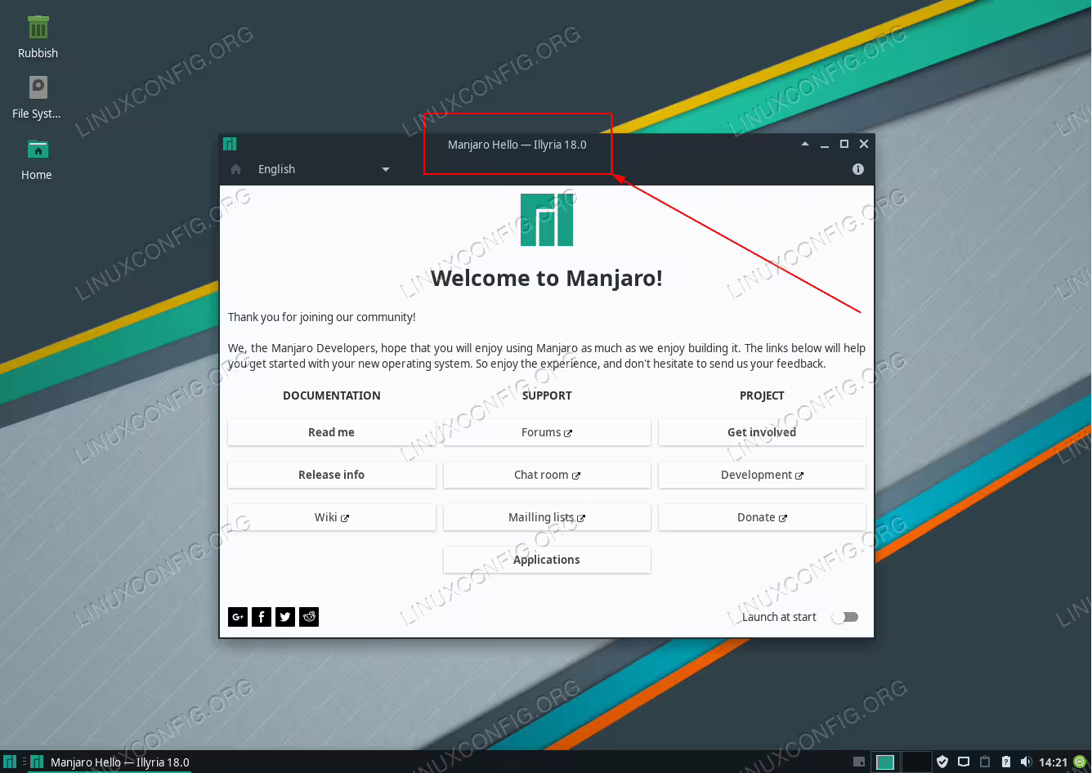Click the volume speaker tray icon
The width and height of the screenshot is (1092, 773).
click(x=1026, y=762)
